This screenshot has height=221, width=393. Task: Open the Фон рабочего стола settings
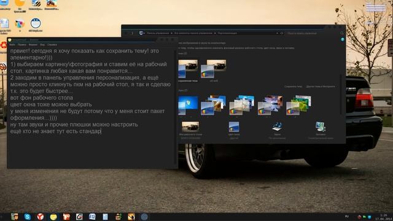point(190,130)
